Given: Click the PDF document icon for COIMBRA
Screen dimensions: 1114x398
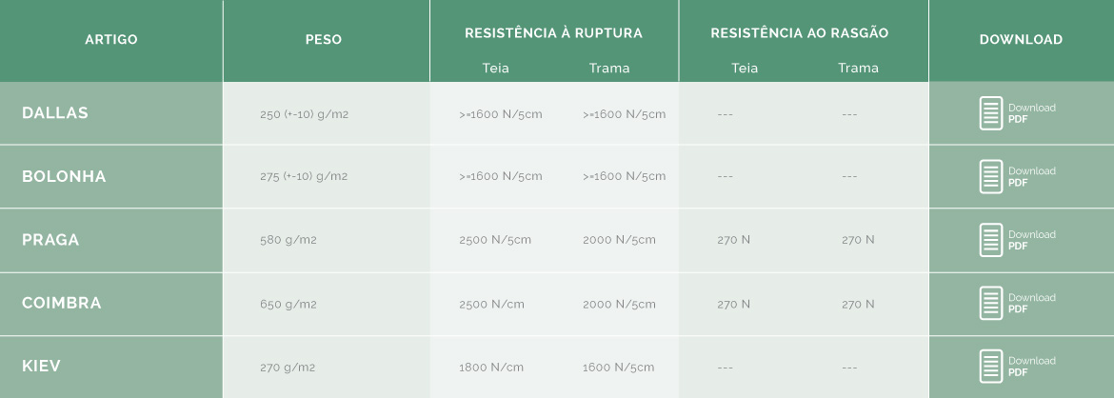Looking at the screenshot, I should click(991, 303).
